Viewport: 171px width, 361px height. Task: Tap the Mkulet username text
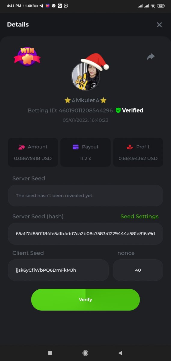pos(86,100)
